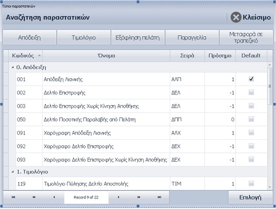Jump to previous page of records
The height and width of the screenshot is (209, 276).
click(34, 197)
